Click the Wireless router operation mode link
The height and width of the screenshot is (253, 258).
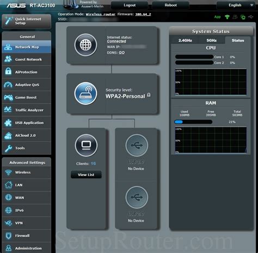[x=100, y=14]
